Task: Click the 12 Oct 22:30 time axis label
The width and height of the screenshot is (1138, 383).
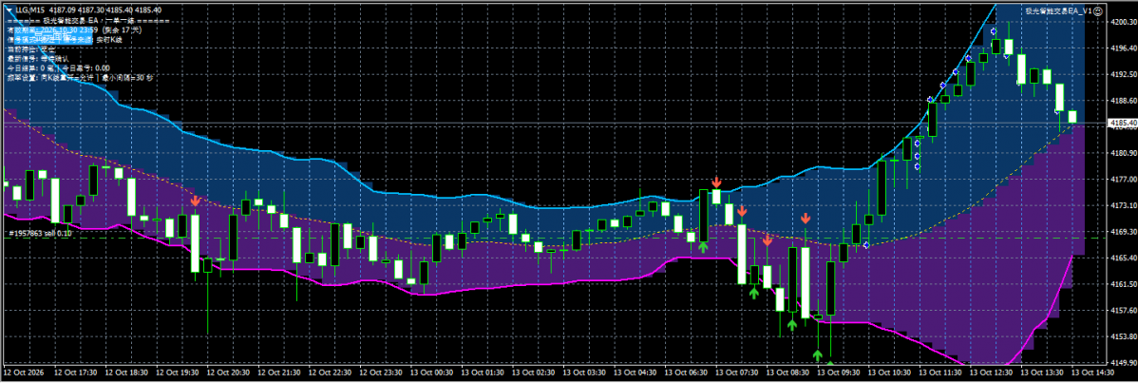Action: [x=333, y=372]
